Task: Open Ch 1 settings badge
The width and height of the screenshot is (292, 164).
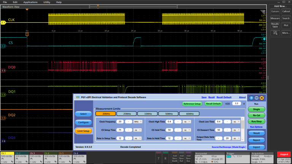Action: point(7,158)
